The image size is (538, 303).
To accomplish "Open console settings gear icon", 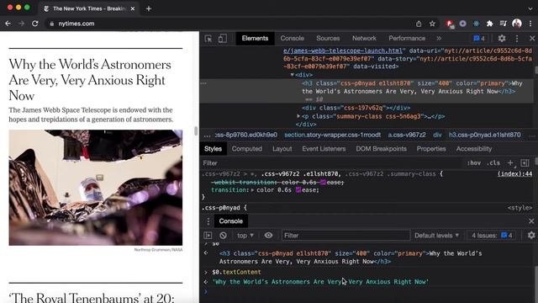I will coord(531,236).
